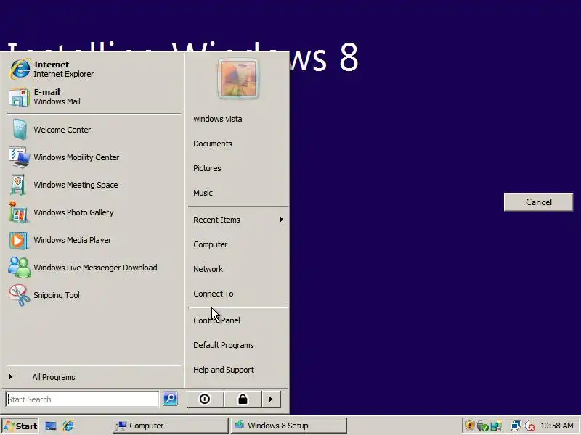The image size is (581, 435).
Task: Launch Windows Media Player
Action: click(94, 240)
